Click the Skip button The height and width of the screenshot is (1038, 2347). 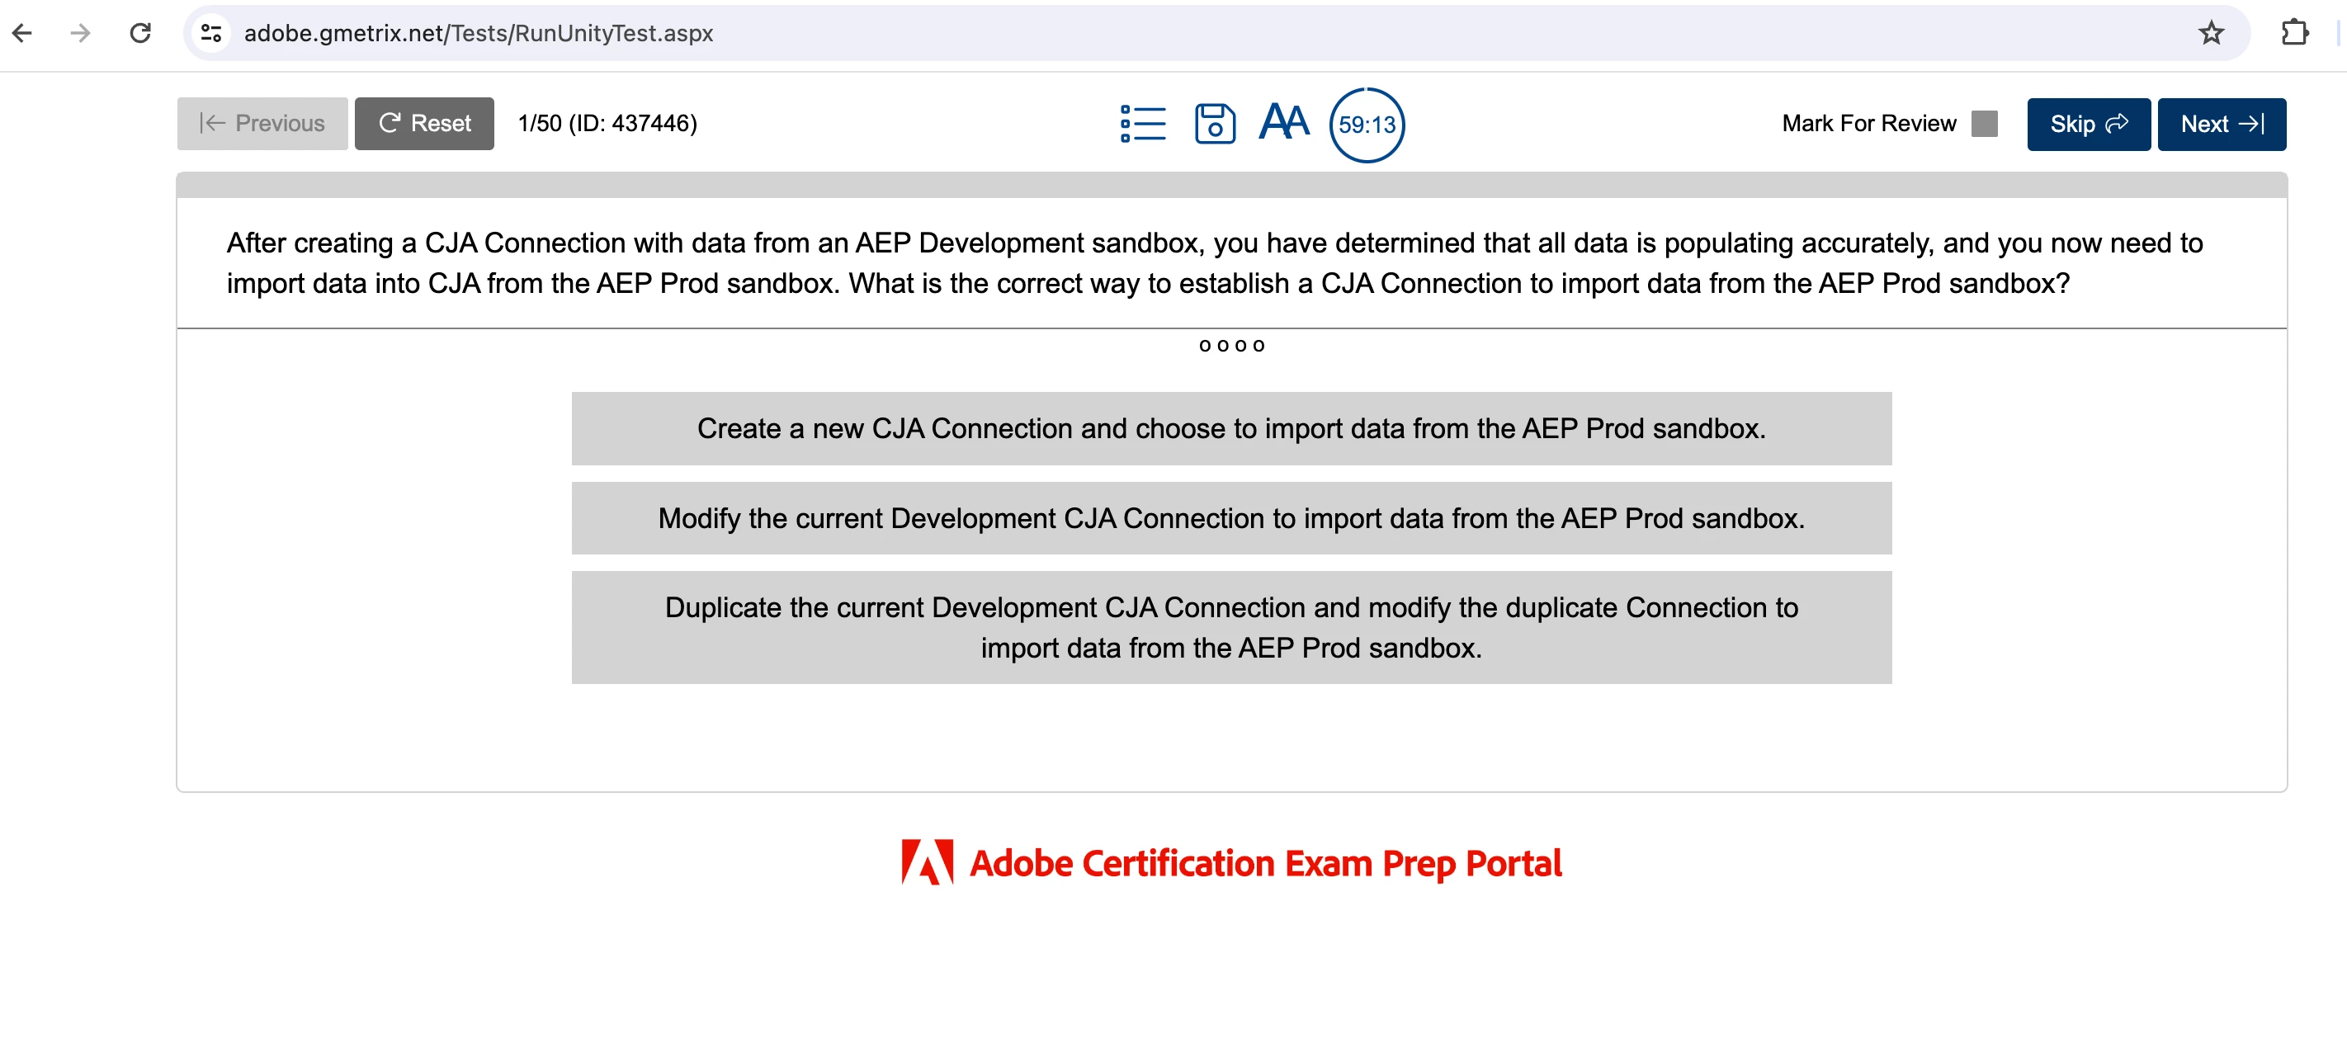(x=2087, y=124)
